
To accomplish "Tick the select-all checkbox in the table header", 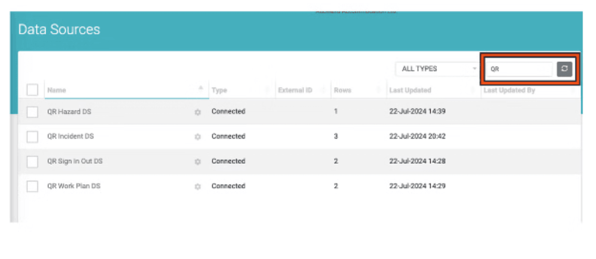I will click(x=32, y=90).
